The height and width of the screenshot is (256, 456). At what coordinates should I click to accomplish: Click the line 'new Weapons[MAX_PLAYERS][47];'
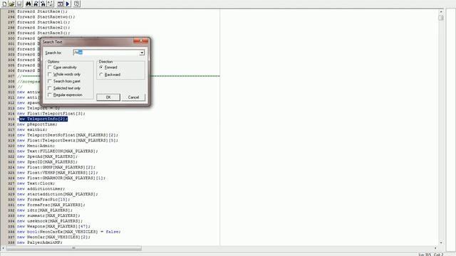(53, 226)
